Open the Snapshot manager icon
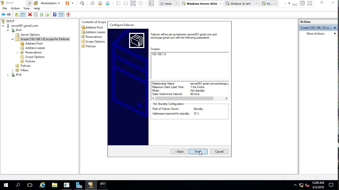This screenshot has width=339, height=190. pos(108,3)
